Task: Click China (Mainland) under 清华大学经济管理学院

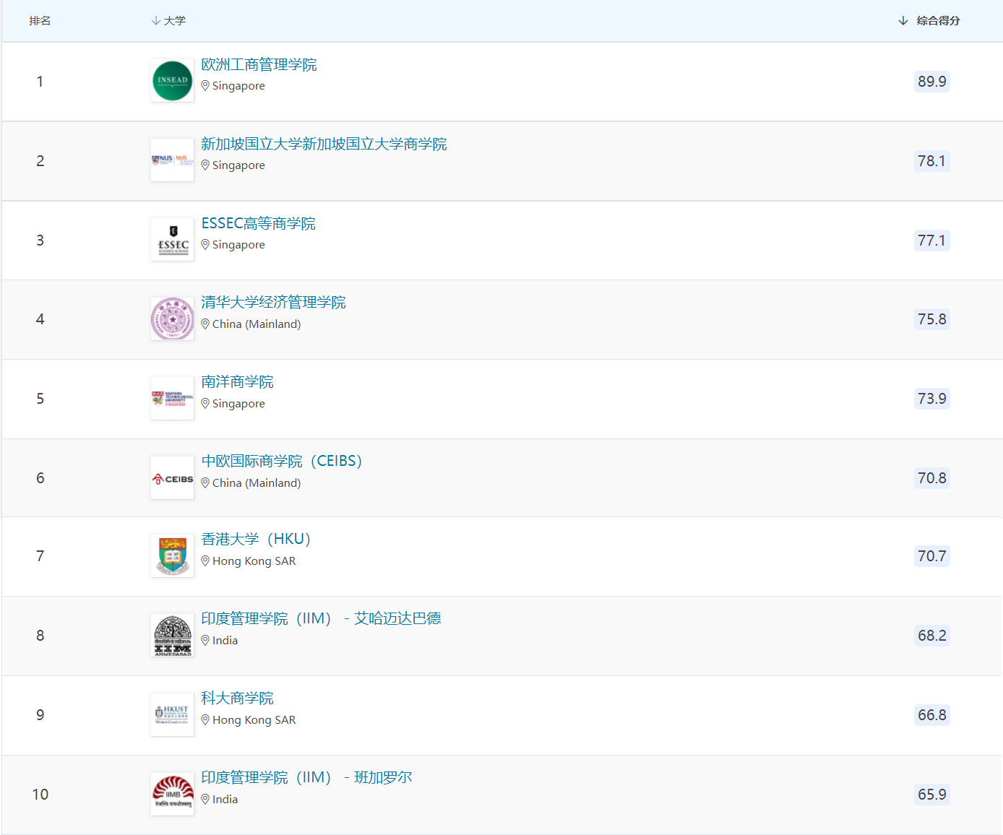Action: pyautogui.click(x=257, y=324)
